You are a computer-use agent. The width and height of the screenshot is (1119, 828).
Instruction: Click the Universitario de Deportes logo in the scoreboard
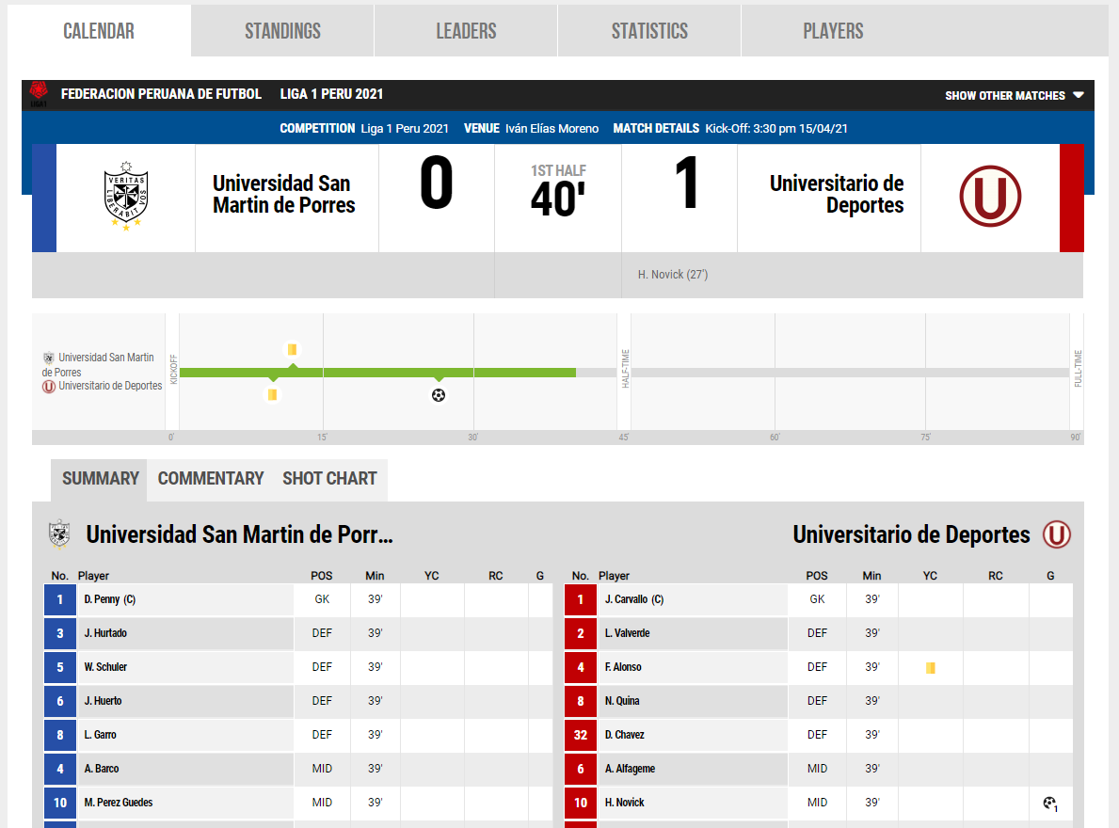[x=990, y=196]
